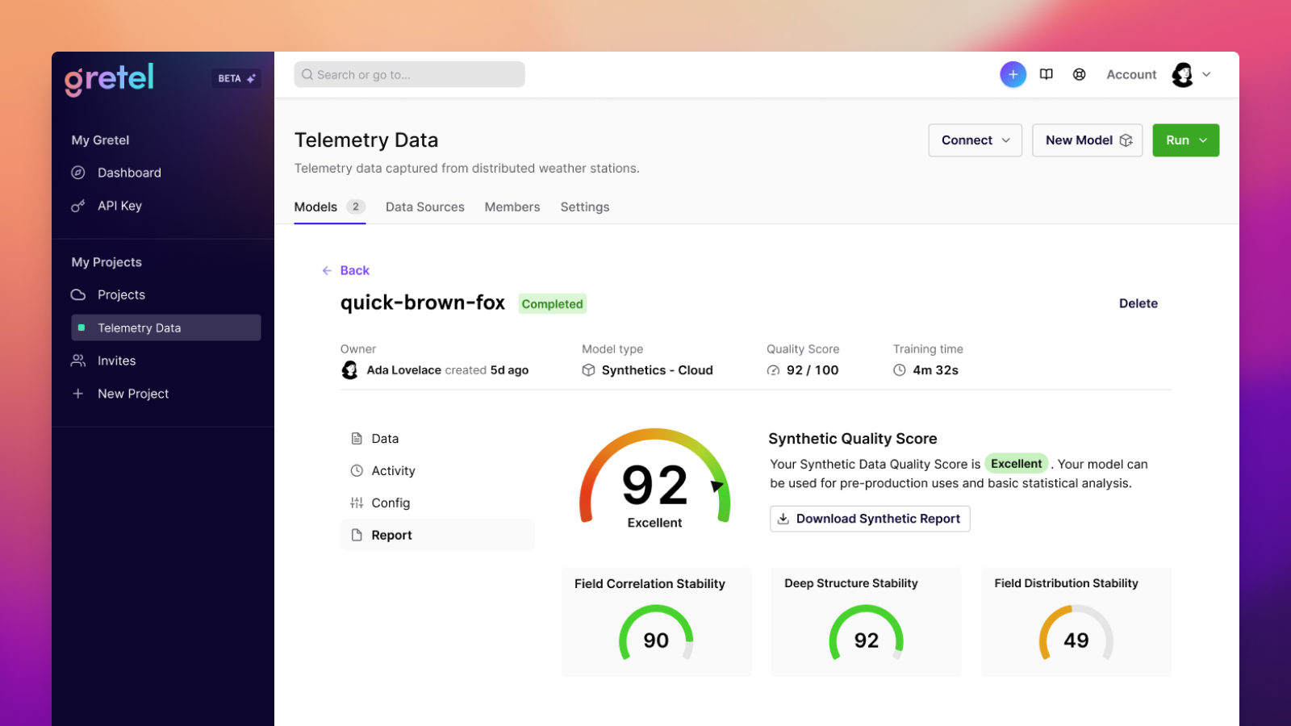Image resolution: width=1291 pixels, height=726 pixels.
Task: Click Download Synthetic Report button
Action: click(870, 519)
